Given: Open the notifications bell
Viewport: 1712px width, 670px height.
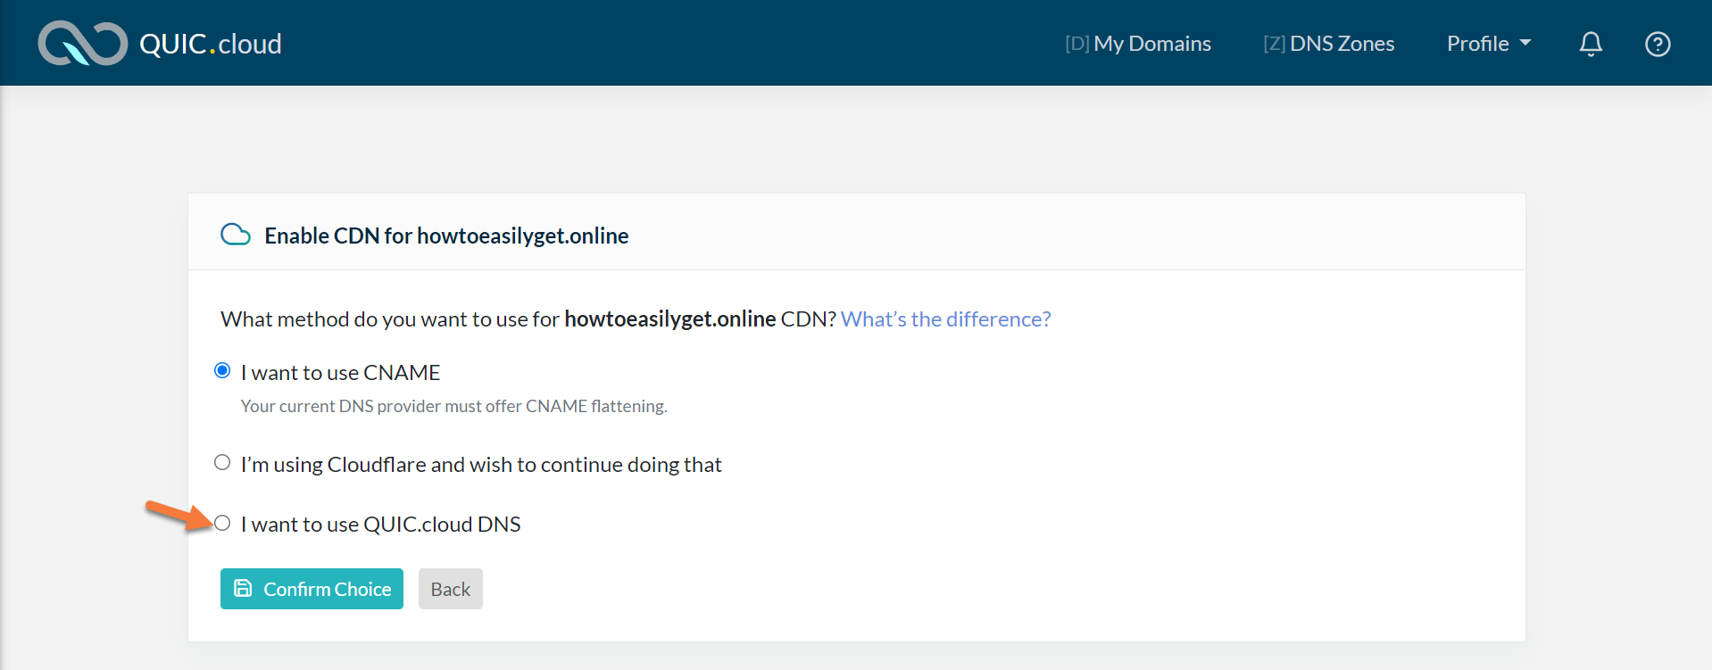Looking at the screenshot, I should point(1591,44).
